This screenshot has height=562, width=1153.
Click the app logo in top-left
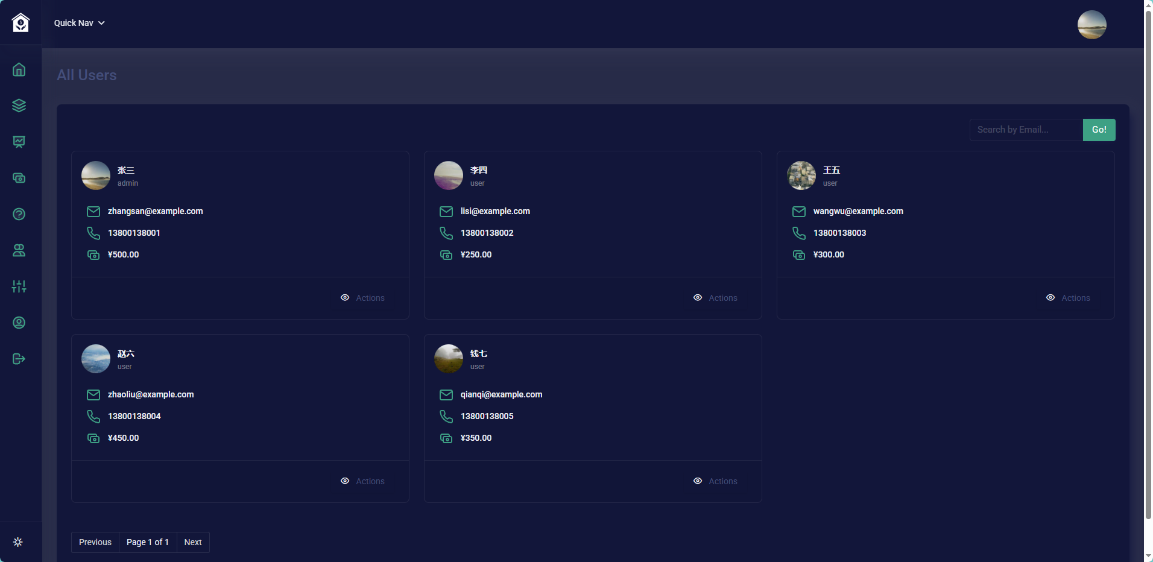tap(21, 23)
